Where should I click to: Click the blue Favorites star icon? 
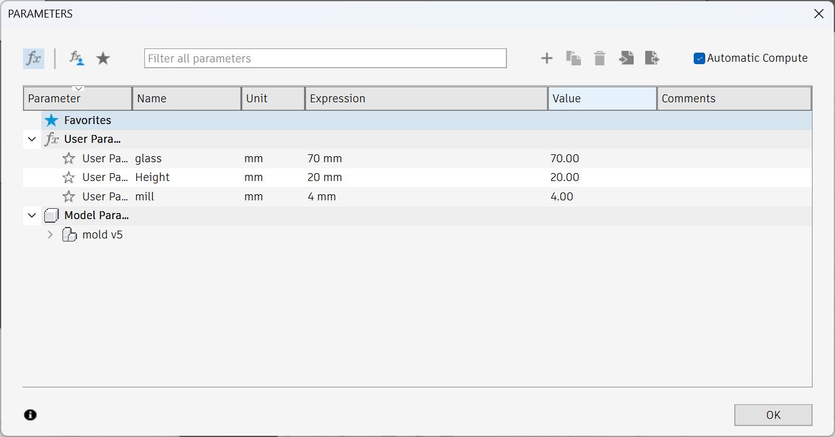[52, 120]
